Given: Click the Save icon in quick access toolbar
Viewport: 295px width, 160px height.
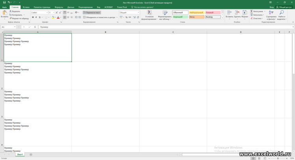Looking at the screenshot, I should click(4, 2).
